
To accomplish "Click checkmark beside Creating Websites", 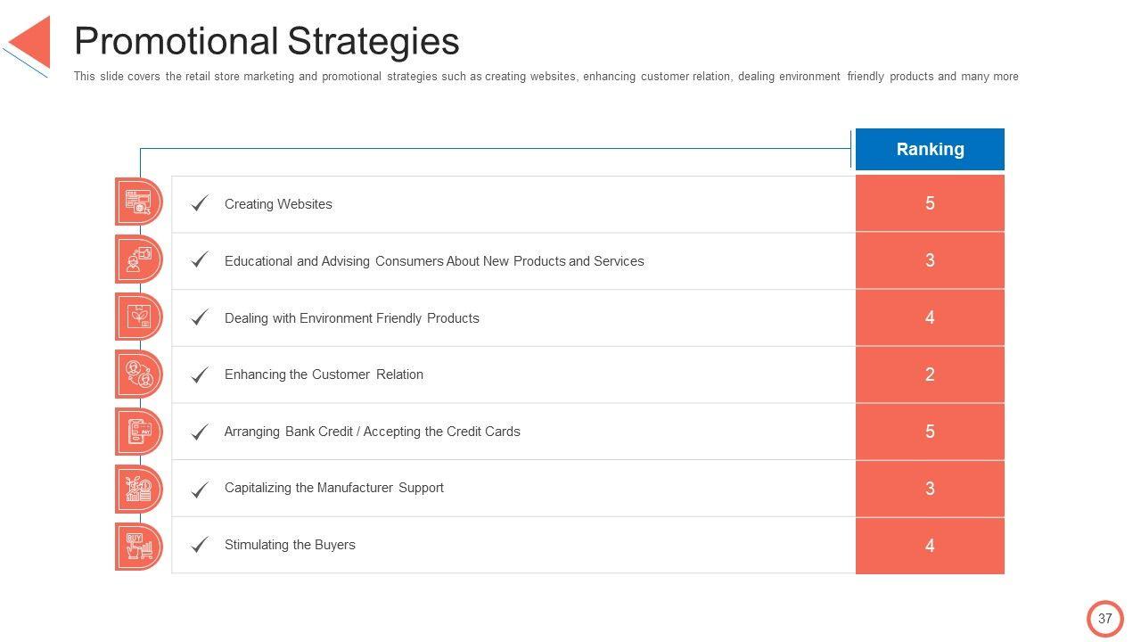I will coord(200,203).
